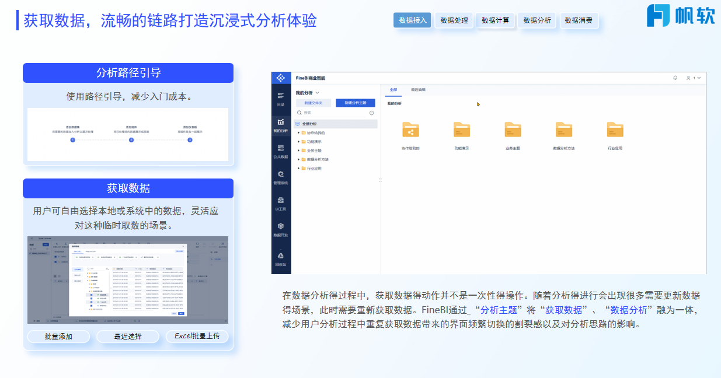This screenshot has height=378, width=721.
Task: Click the 新建分析主题 button
Action: pyautogui.click(x=356, y=103)
